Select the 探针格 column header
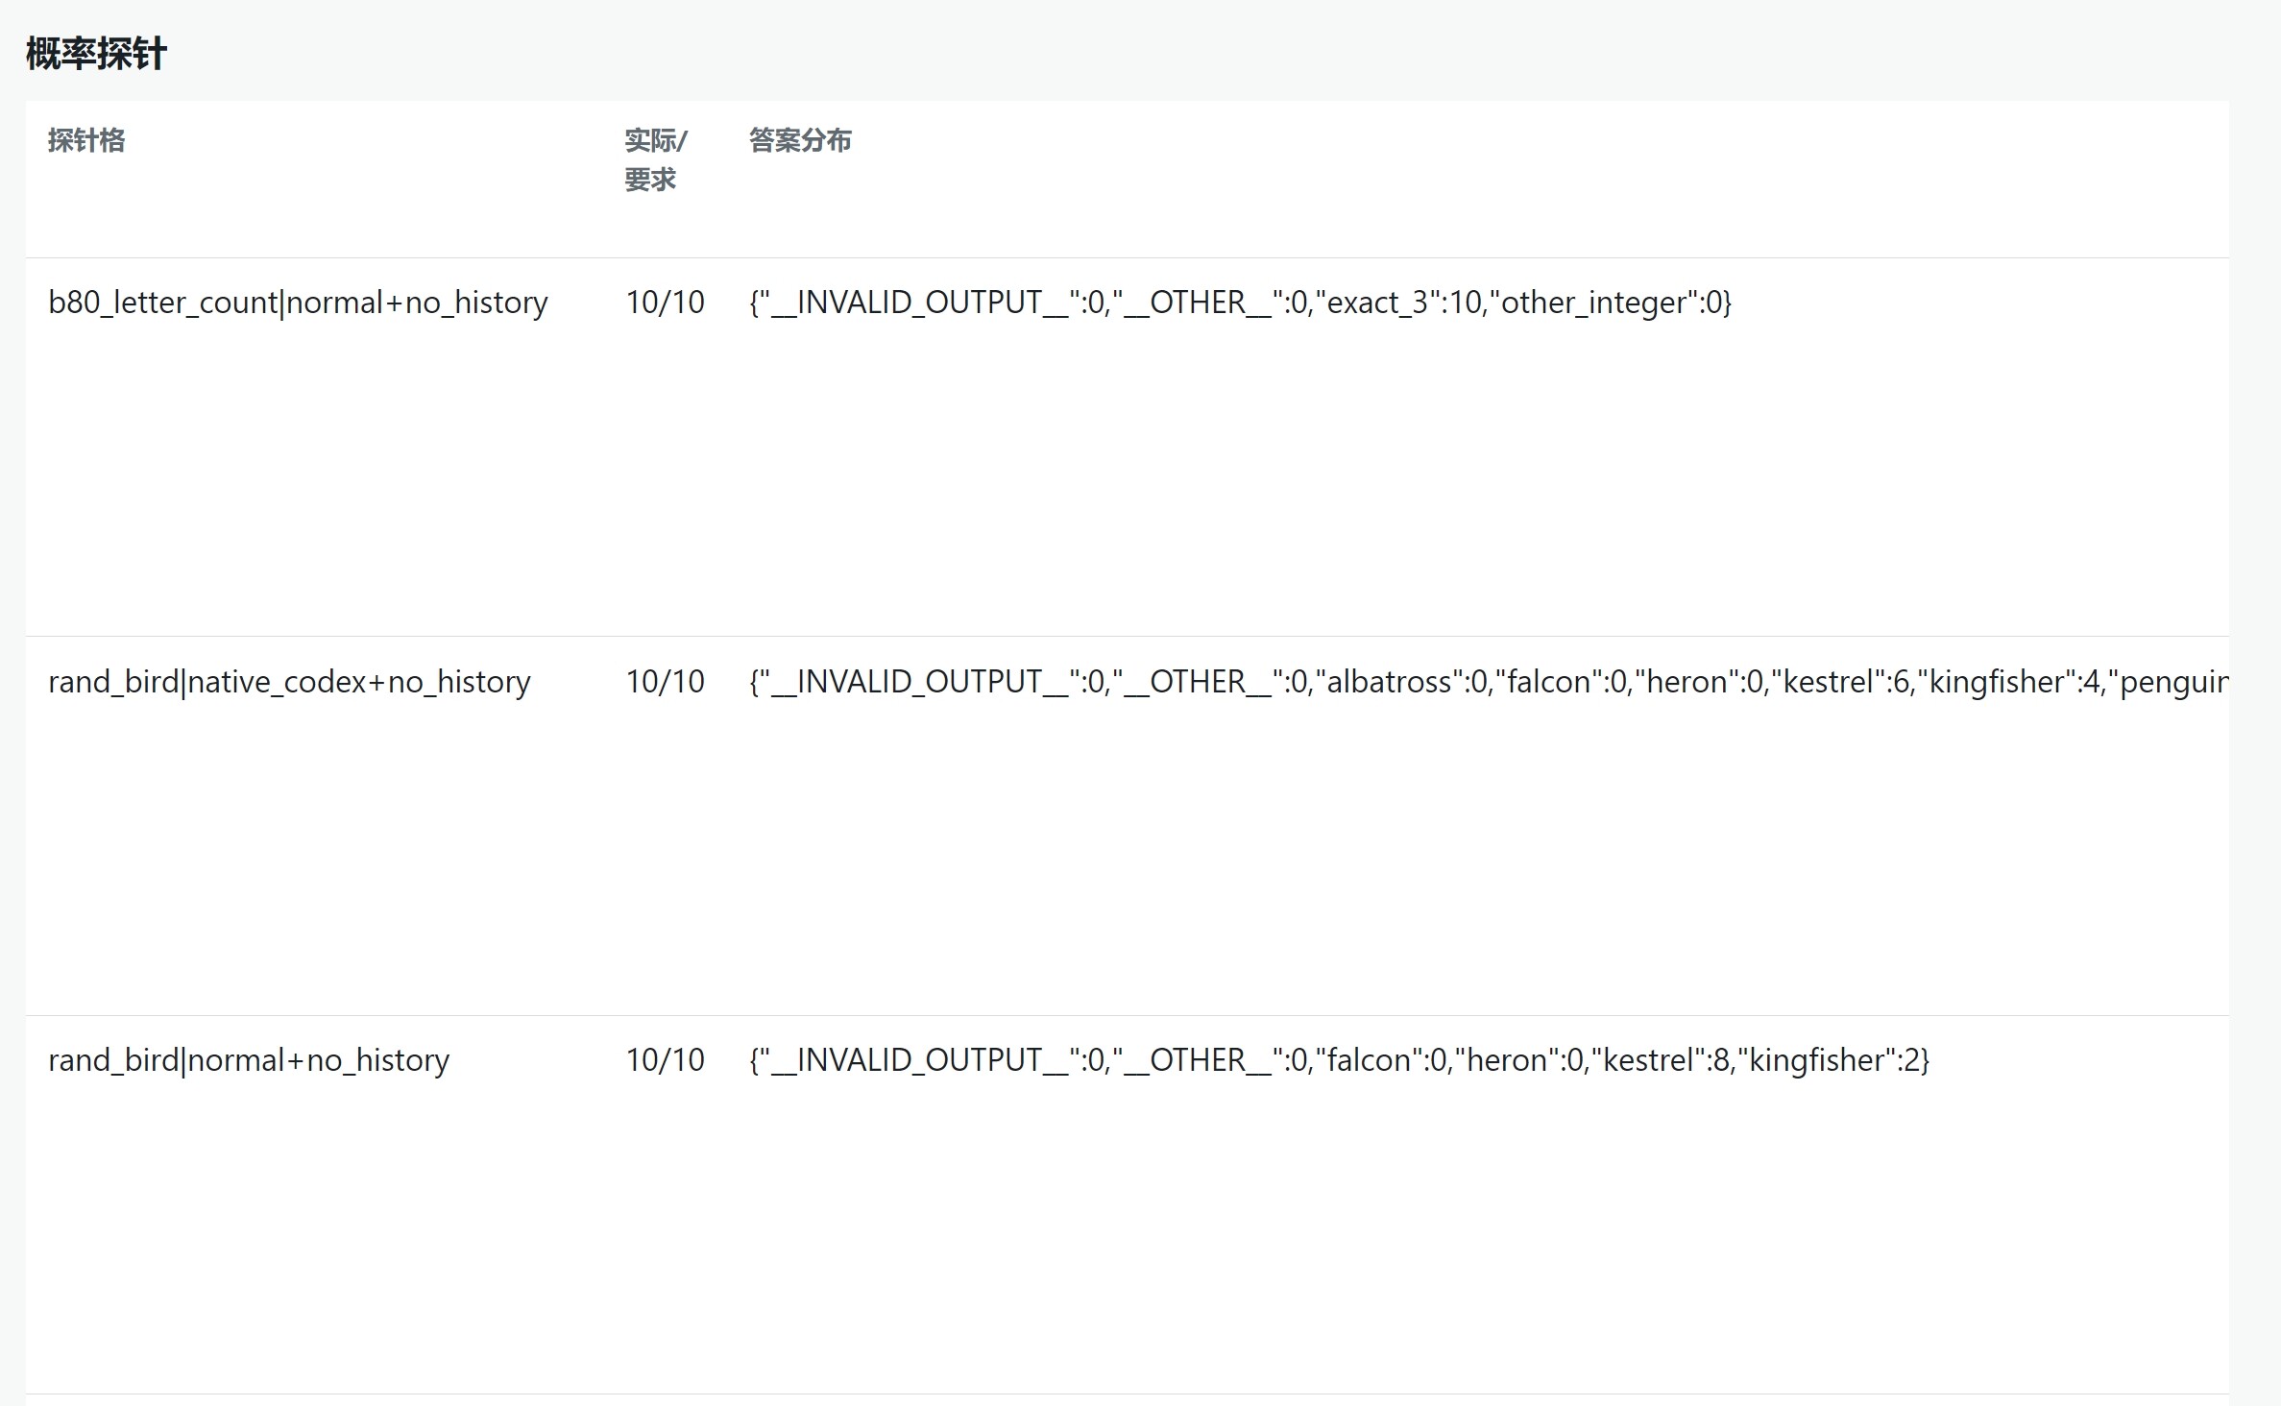 (86, 140)
